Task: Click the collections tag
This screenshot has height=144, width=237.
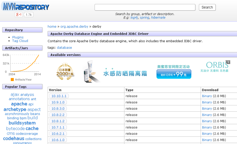Action: pyautogui.click(x=33, y=139)
